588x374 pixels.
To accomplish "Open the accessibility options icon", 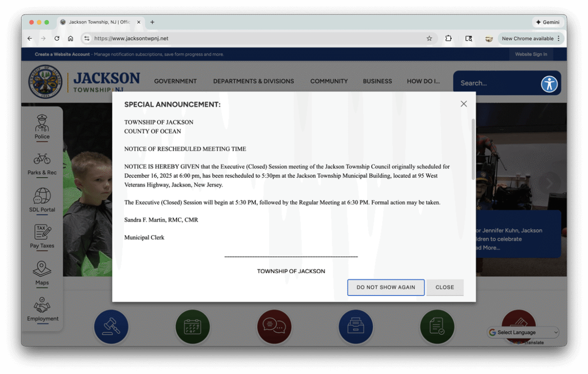I will point(549,83).
